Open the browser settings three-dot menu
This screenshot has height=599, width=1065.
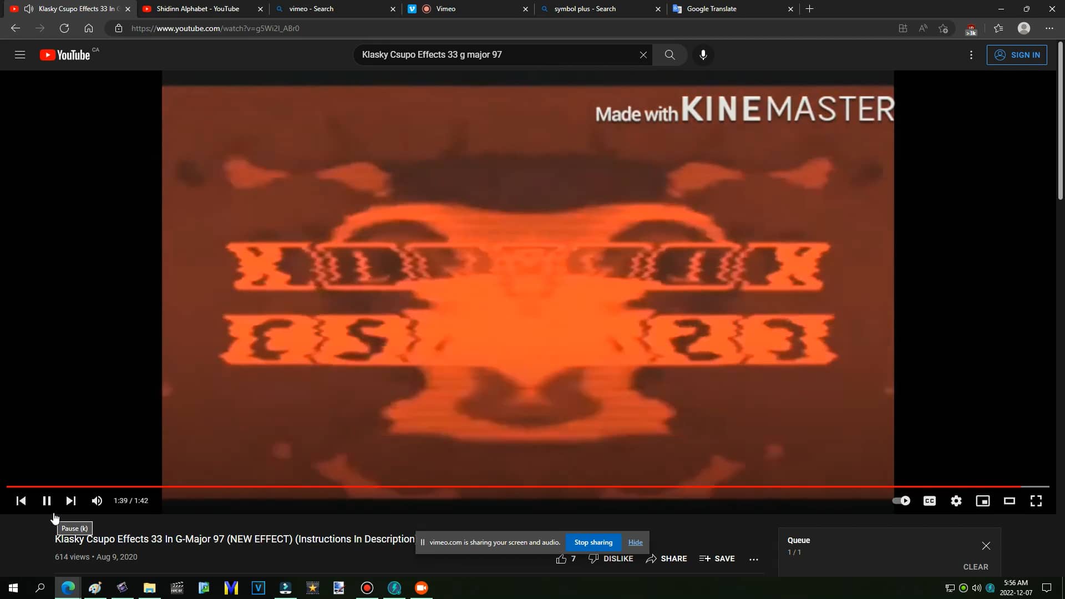point(1049,28)
